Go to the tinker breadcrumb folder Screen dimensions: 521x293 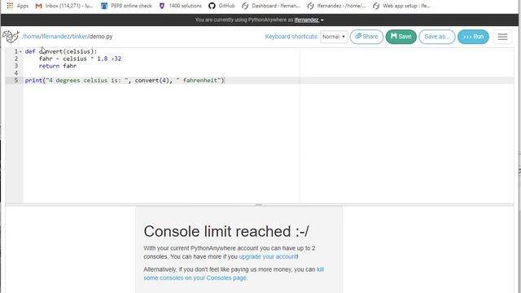tap(80, 37)
